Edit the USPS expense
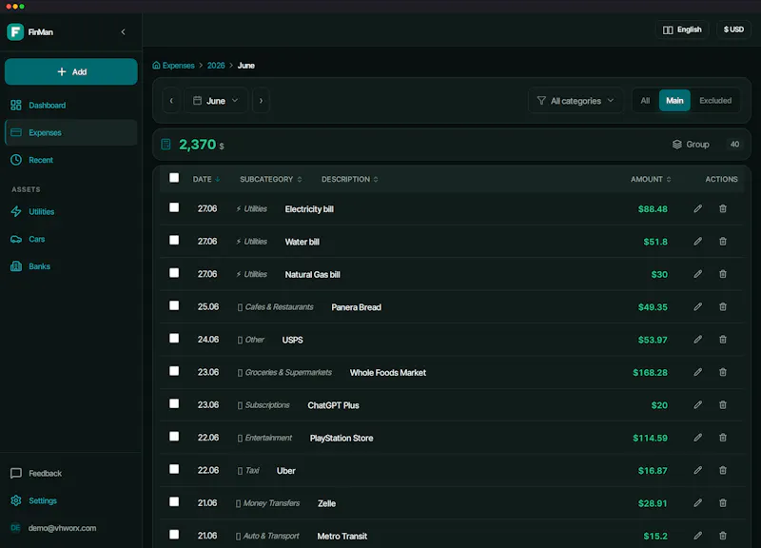The width and height of the screenshot is (761, 548). (697, 340)
